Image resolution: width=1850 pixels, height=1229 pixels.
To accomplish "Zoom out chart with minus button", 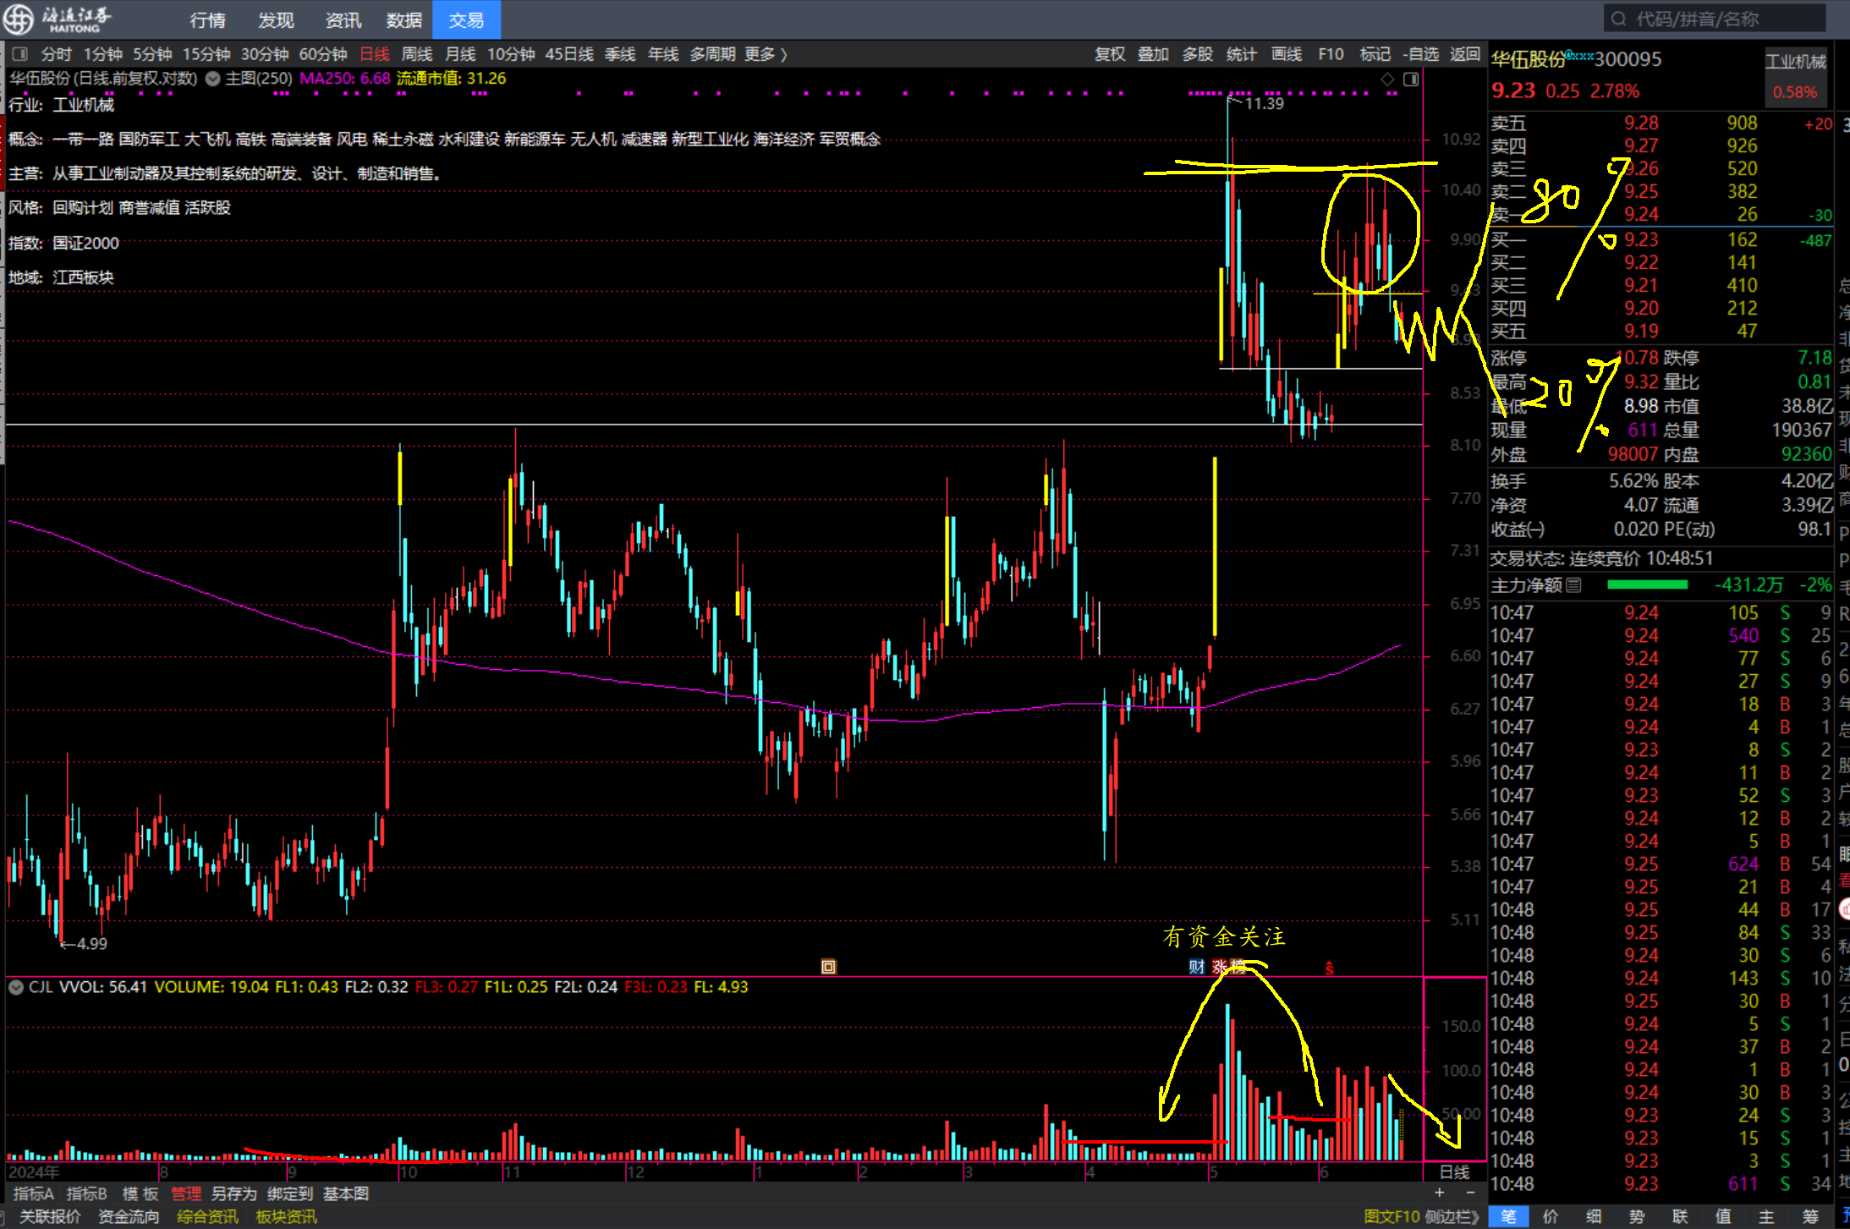I will pos(1470,1193).
